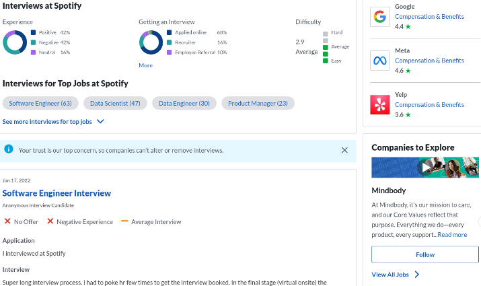Open Meta Compensation & Benefits link
The height and width of the screenshot is (286, 481).
(x=429, y=61)
